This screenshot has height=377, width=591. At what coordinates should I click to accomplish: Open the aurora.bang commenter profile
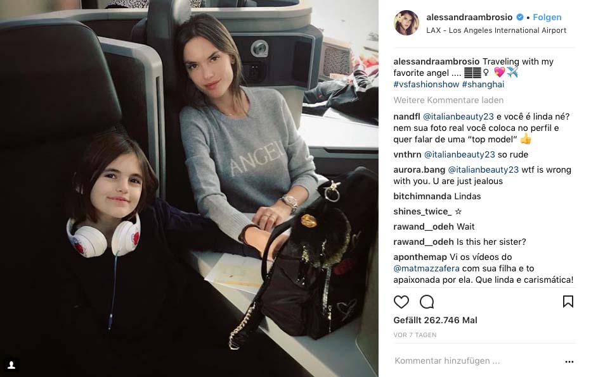(419, 170)
